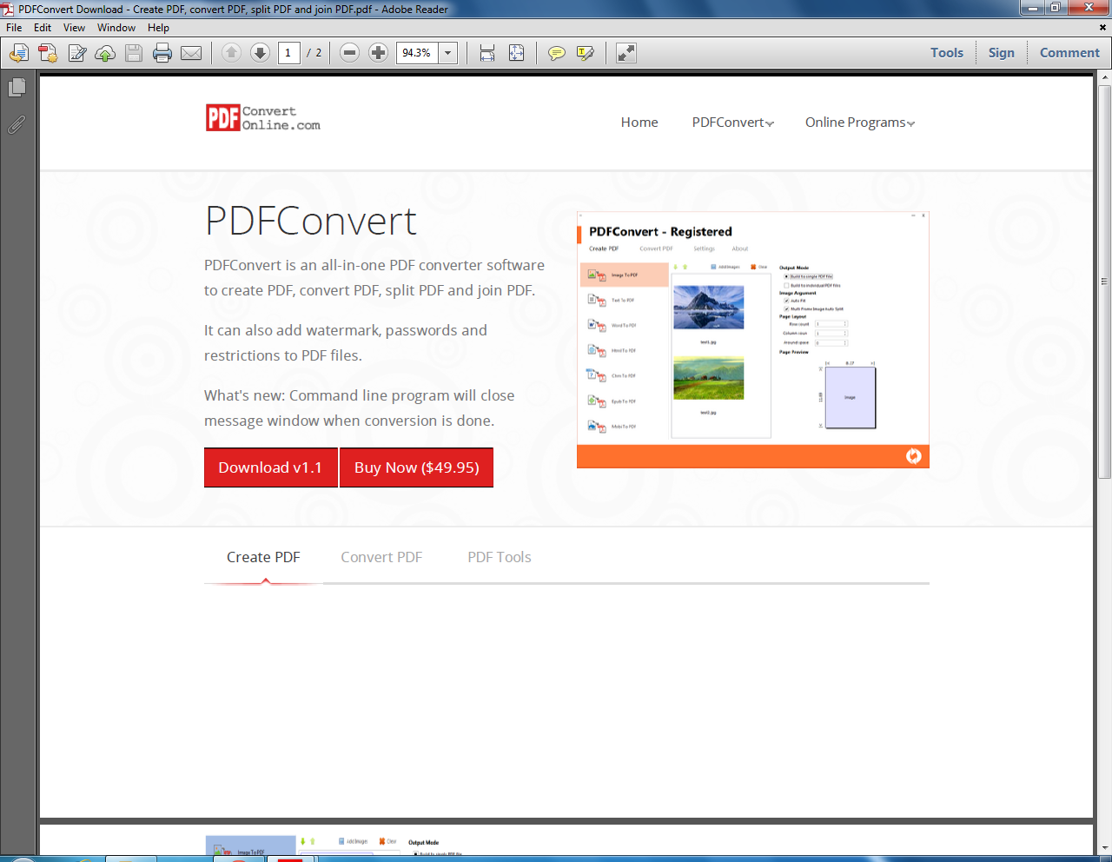This screenshot has width=1112, height=862.
Task: Print the PDF using the printer icon
Action: (x=162, y=52)
